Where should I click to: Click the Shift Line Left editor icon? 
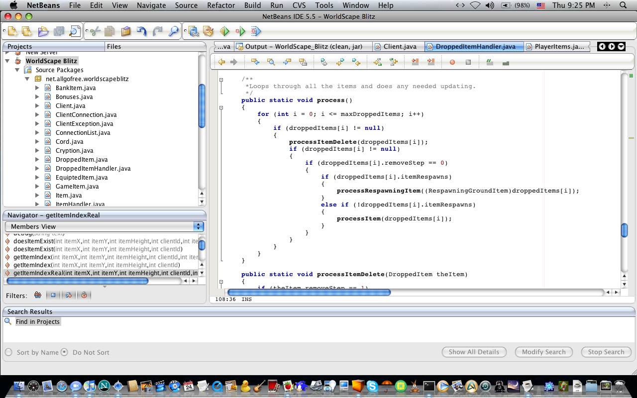tap(415, 62)
